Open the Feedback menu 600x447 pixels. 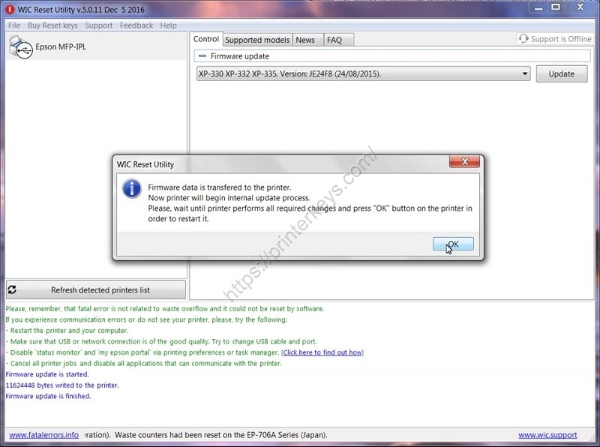point(136,25)
